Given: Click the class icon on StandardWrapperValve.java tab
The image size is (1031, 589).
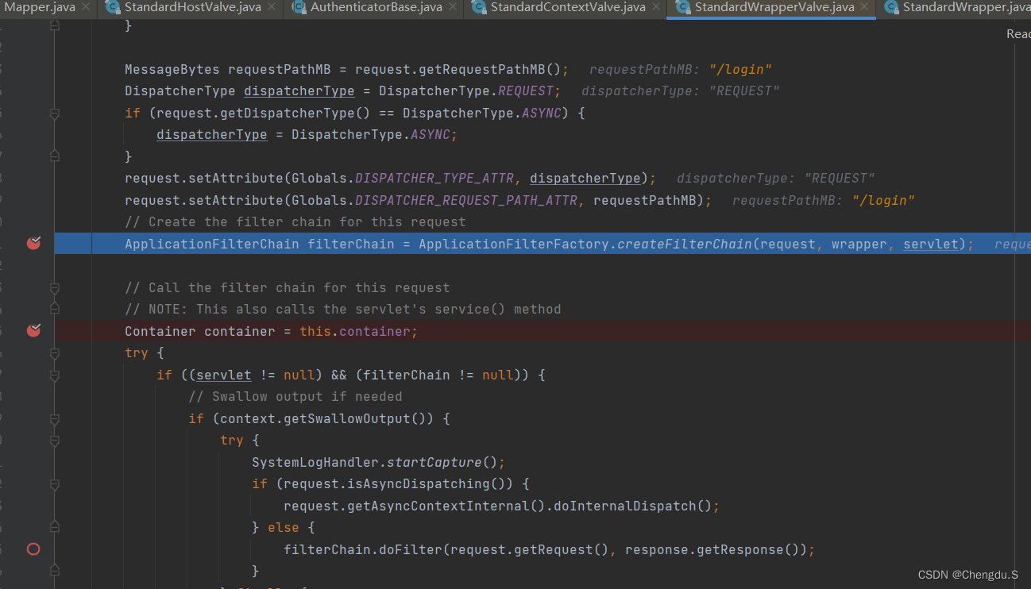Looking at the screenshot, I should pyautogui.click(x=683, y=8).
